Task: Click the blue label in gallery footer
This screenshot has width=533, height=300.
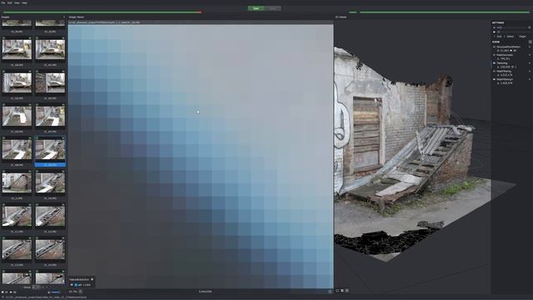Action: pos(56,292)
